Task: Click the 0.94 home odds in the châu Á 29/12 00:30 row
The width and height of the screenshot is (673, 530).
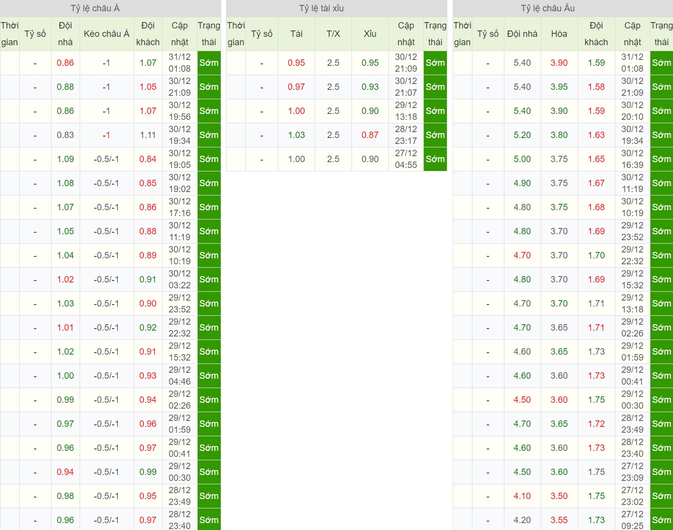Action: 65,472
